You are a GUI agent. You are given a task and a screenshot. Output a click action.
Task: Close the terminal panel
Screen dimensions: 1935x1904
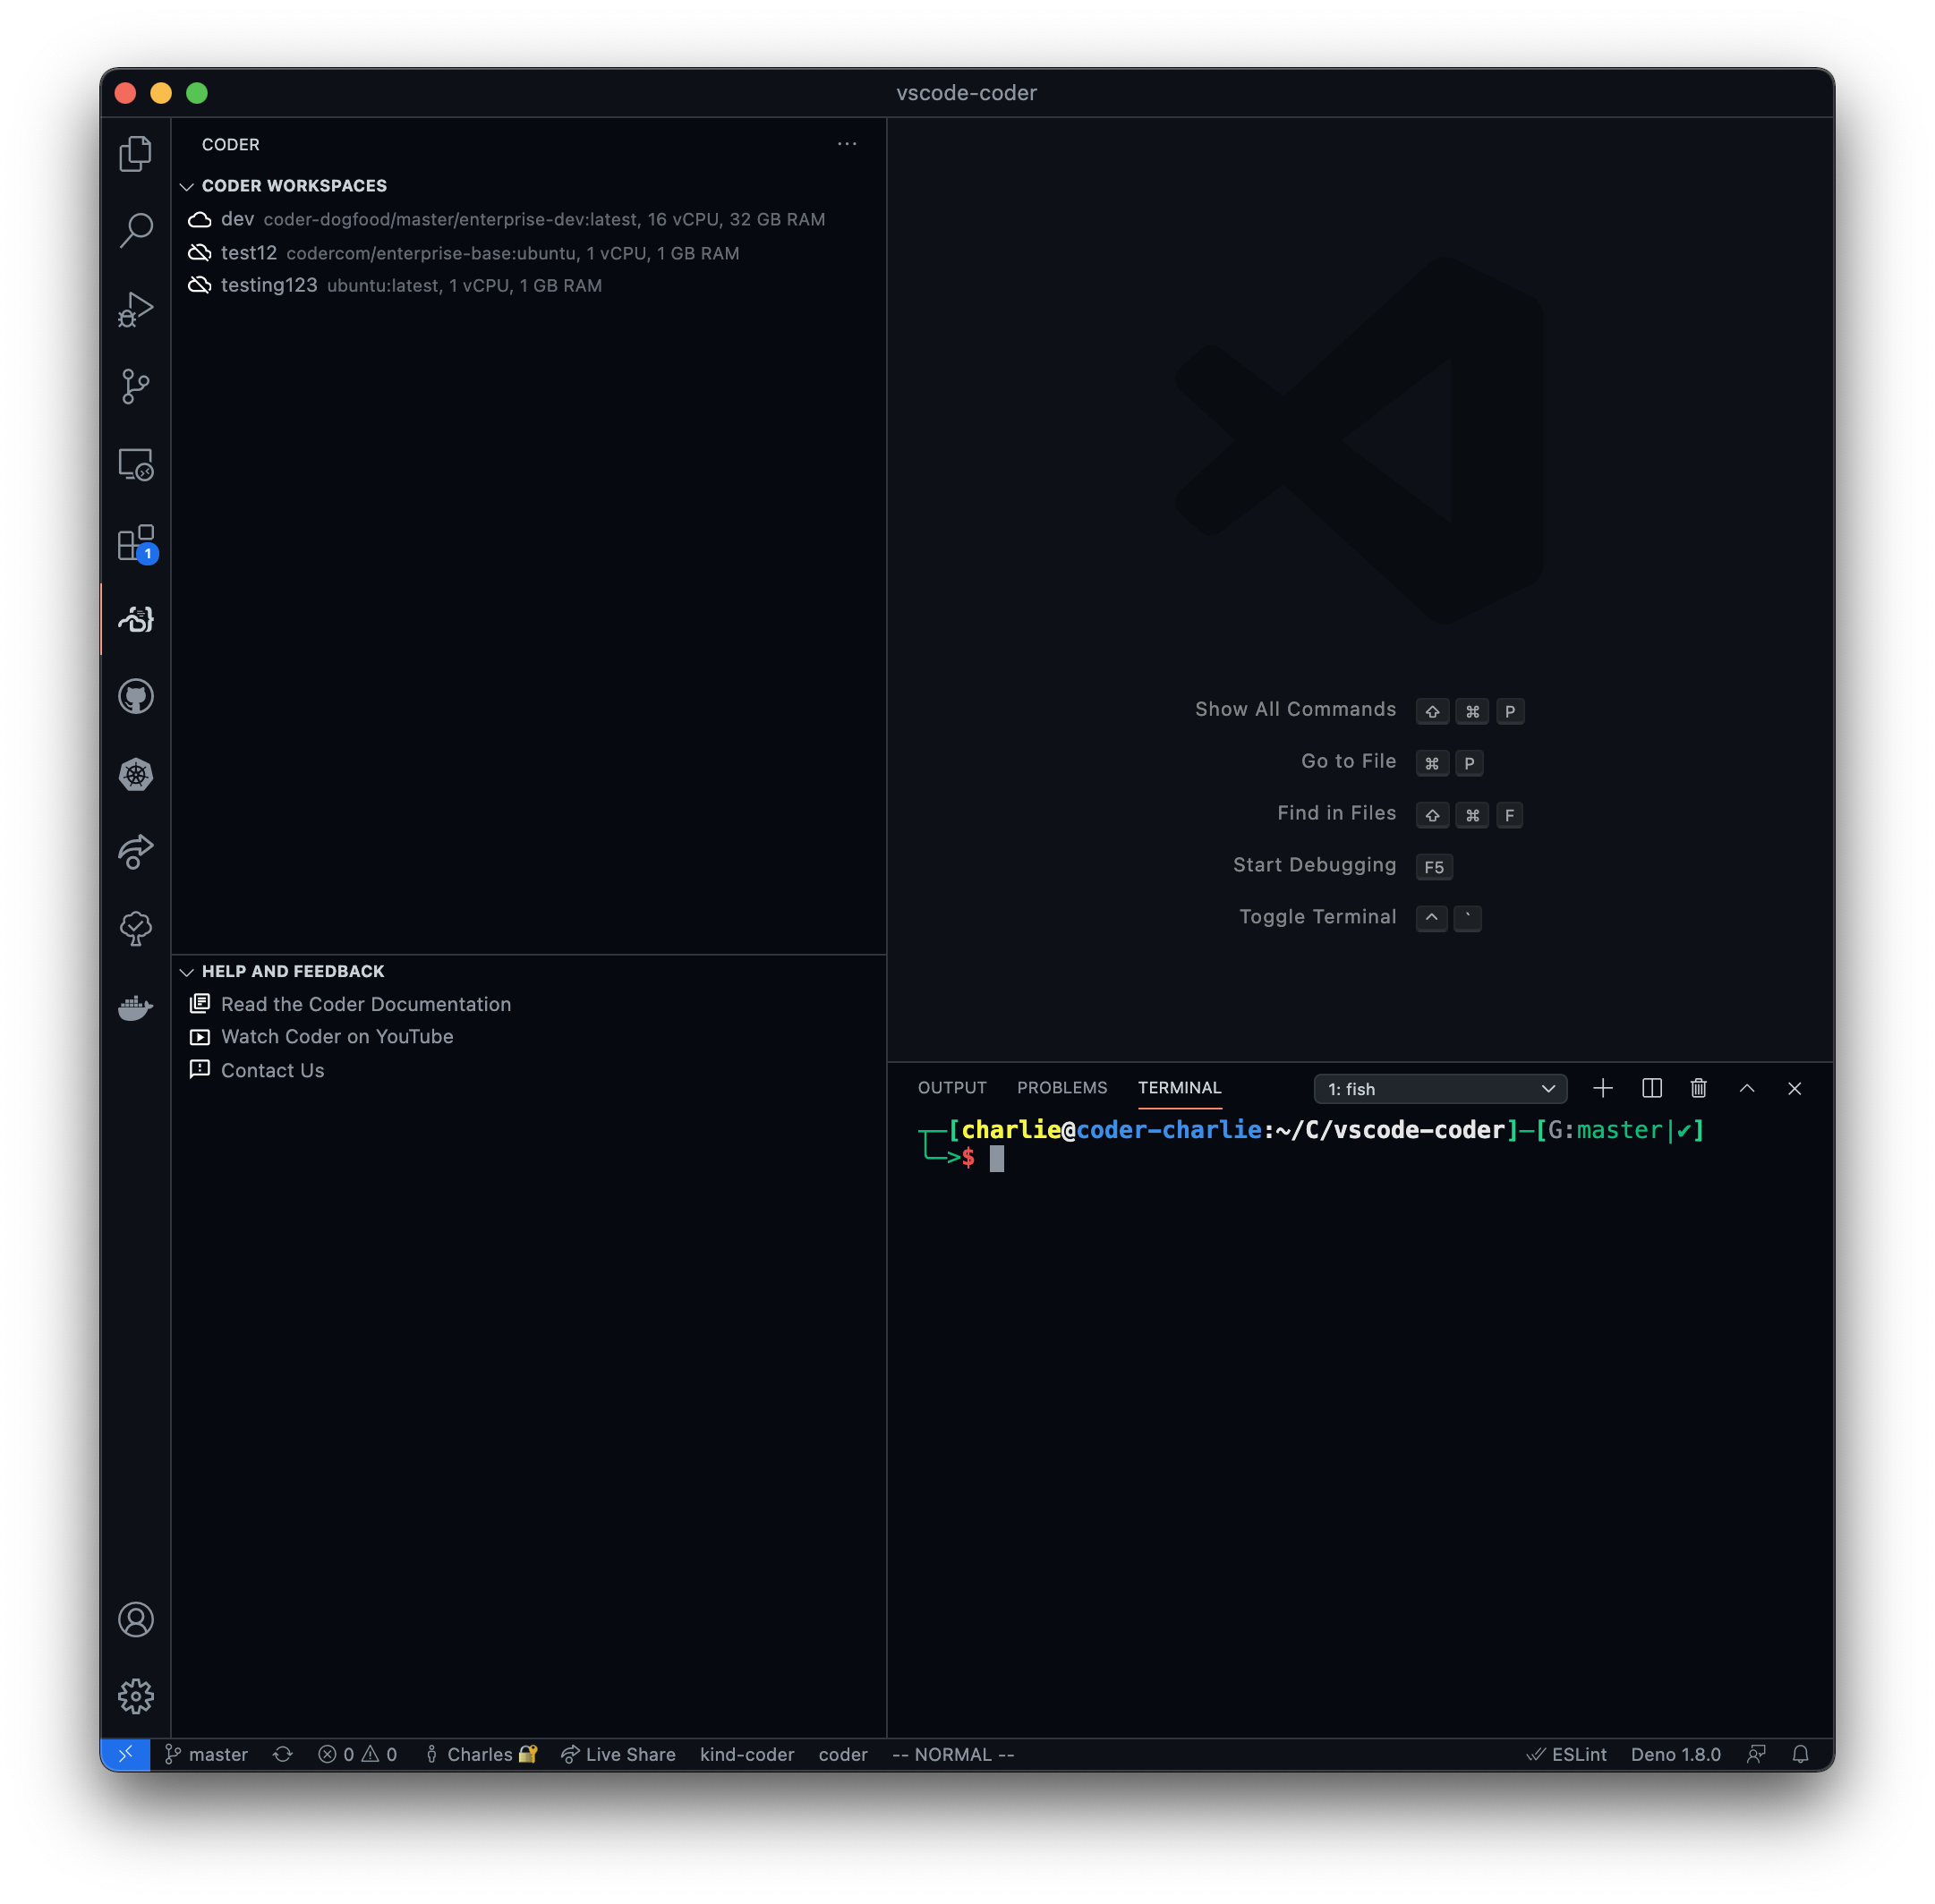click(1794, 1088)
